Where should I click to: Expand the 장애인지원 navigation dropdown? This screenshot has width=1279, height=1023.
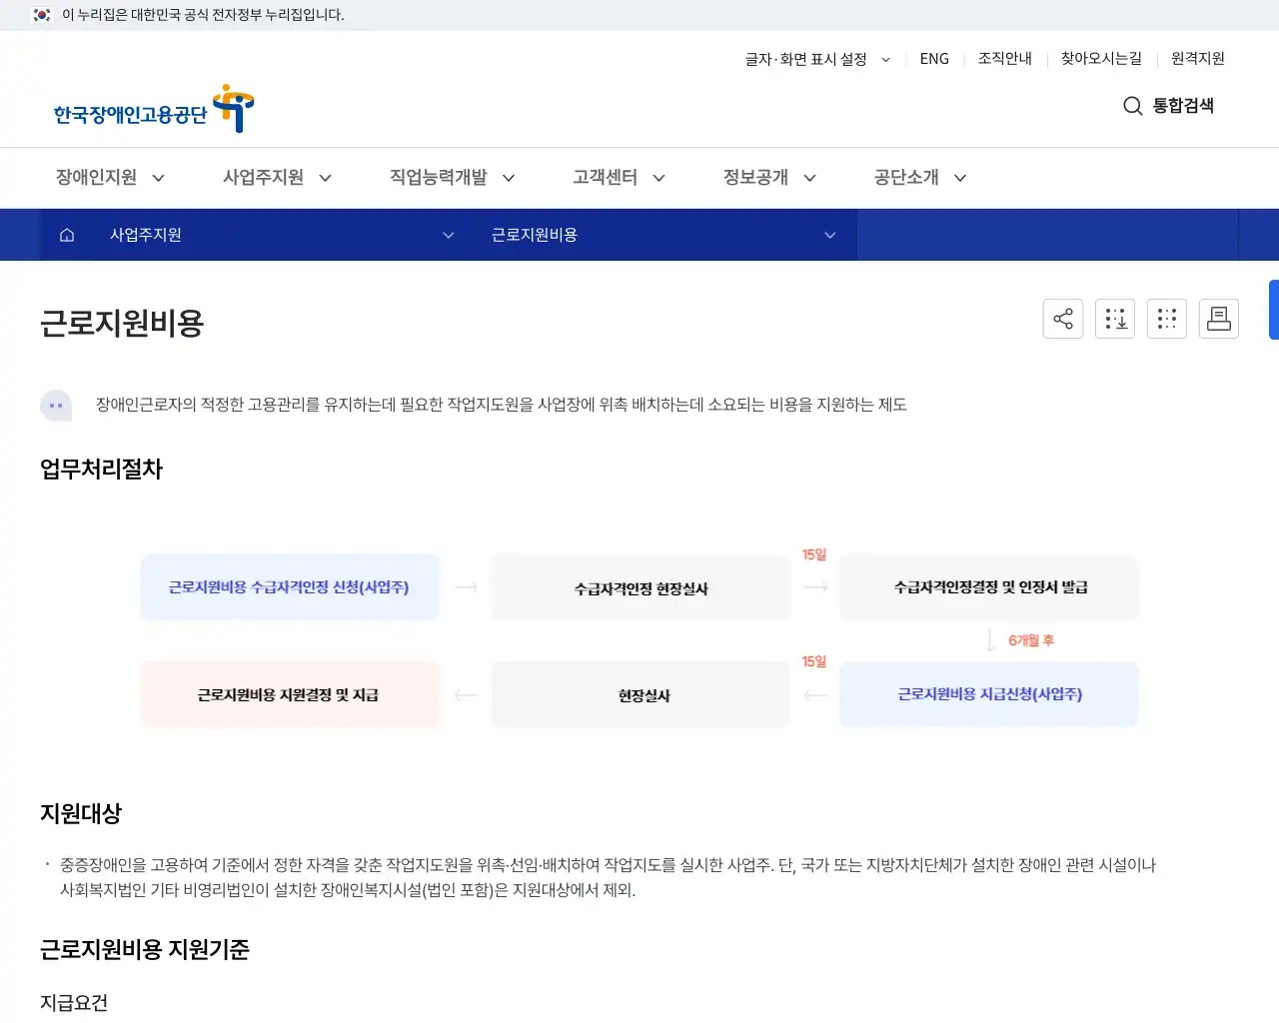(110, 177)
